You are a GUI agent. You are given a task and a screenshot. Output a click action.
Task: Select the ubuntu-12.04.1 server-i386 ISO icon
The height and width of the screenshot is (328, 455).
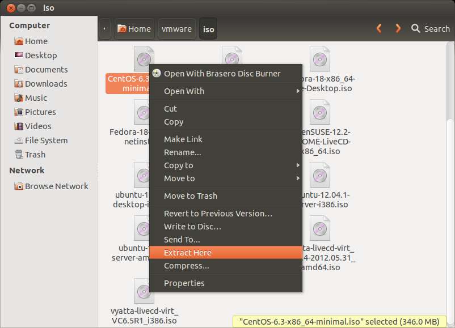[320, 175]
